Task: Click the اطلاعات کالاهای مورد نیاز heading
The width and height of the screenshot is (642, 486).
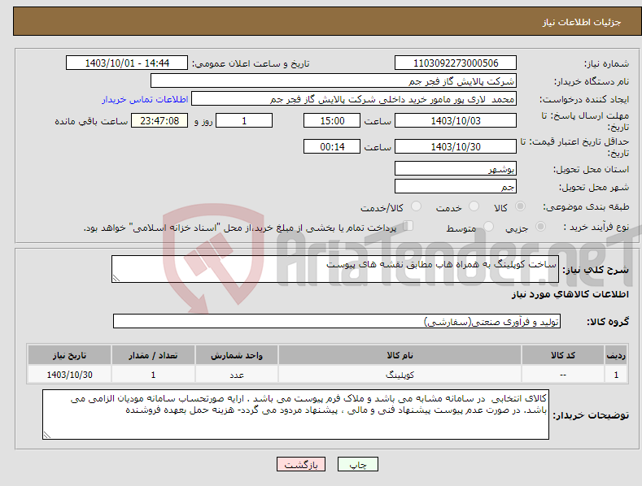Action: click(570, 294)
